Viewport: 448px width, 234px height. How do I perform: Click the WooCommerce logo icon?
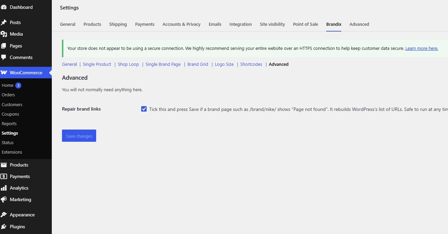(4, 73)
